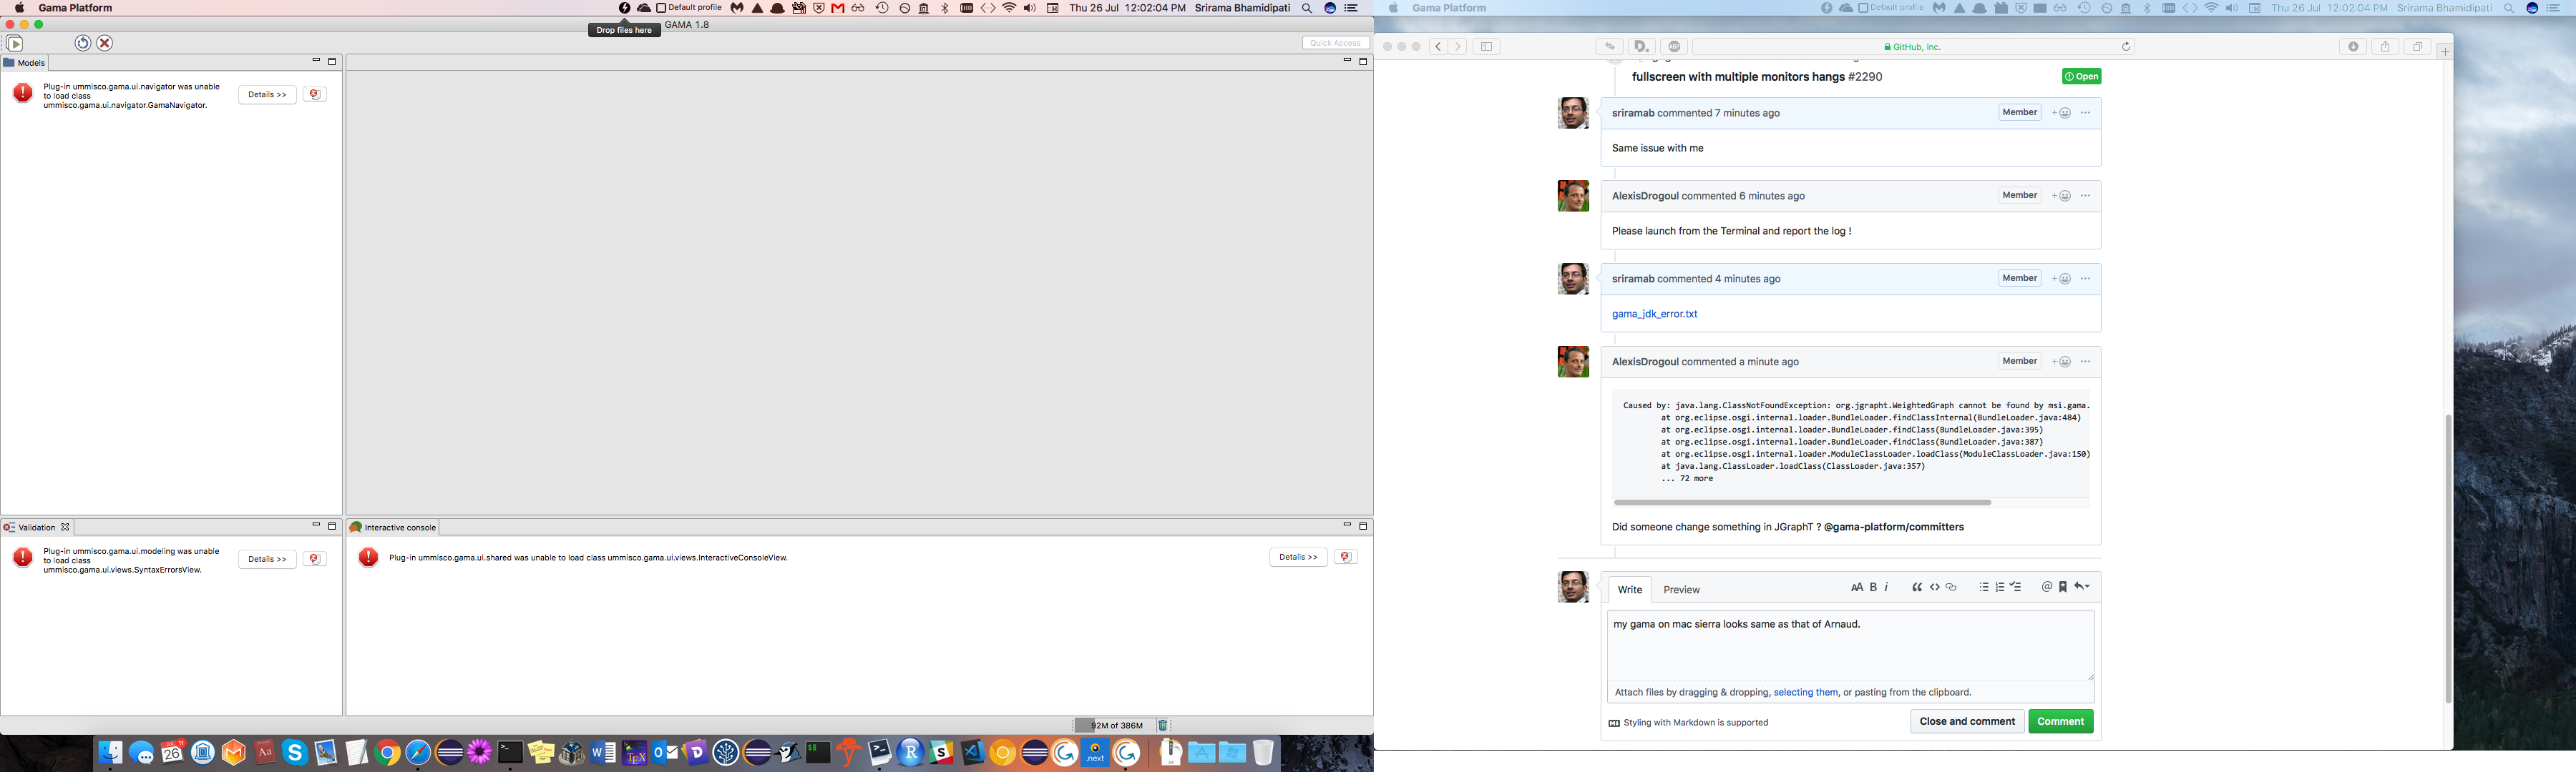Open options menu on AlexisDrogoul's a minute ago comment
Screen dimensions: 2576x772
(x=2085, y=362)
